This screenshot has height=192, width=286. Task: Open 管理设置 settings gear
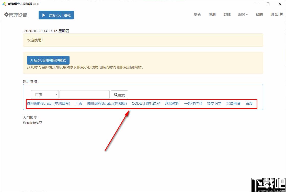point(16,15)
